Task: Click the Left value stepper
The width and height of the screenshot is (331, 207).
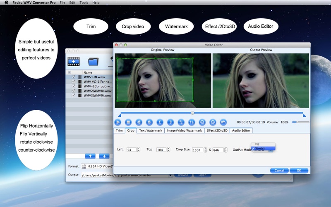Action: (x=139, y=150)
